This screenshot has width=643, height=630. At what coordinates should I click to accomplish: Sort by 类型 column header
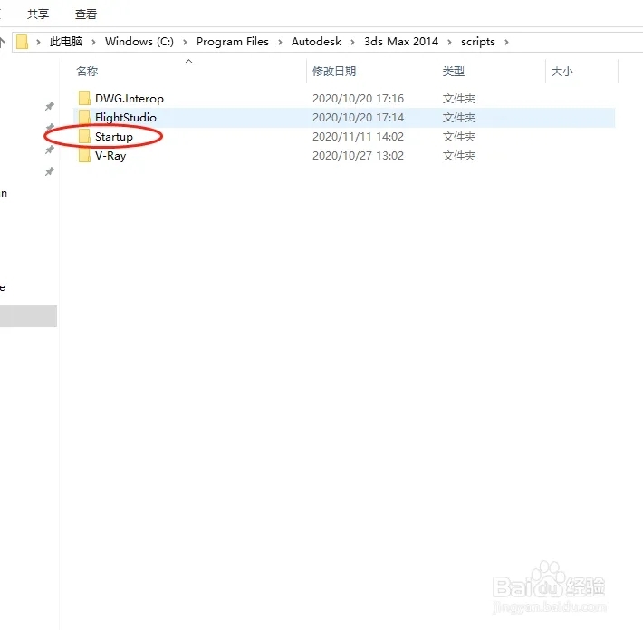pos(453,72)
